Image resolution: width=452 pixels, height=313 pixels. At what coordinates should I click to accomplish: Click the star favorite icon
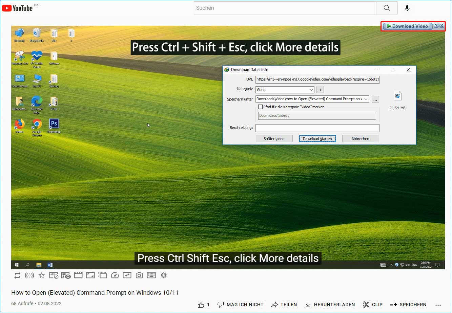click(41, 275)
